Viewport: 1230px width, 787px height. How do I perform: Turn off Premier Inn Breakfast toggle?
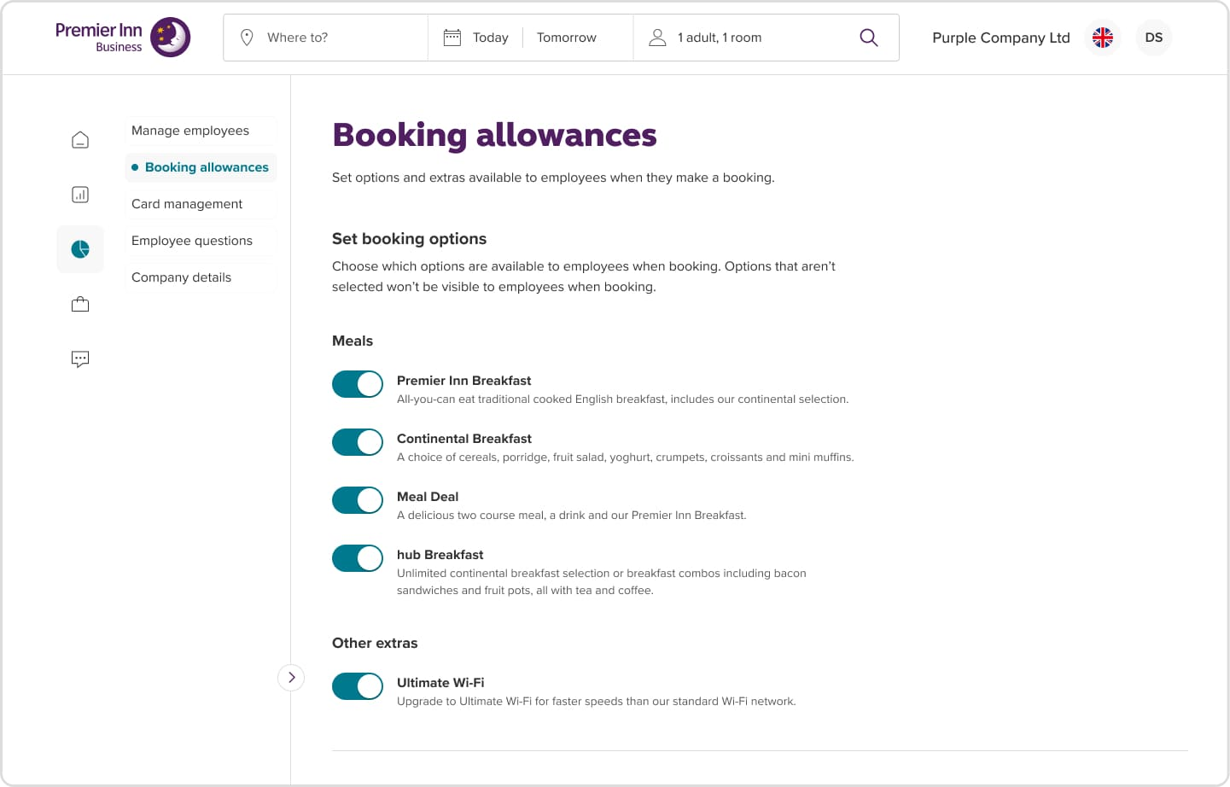pos(358,384)
